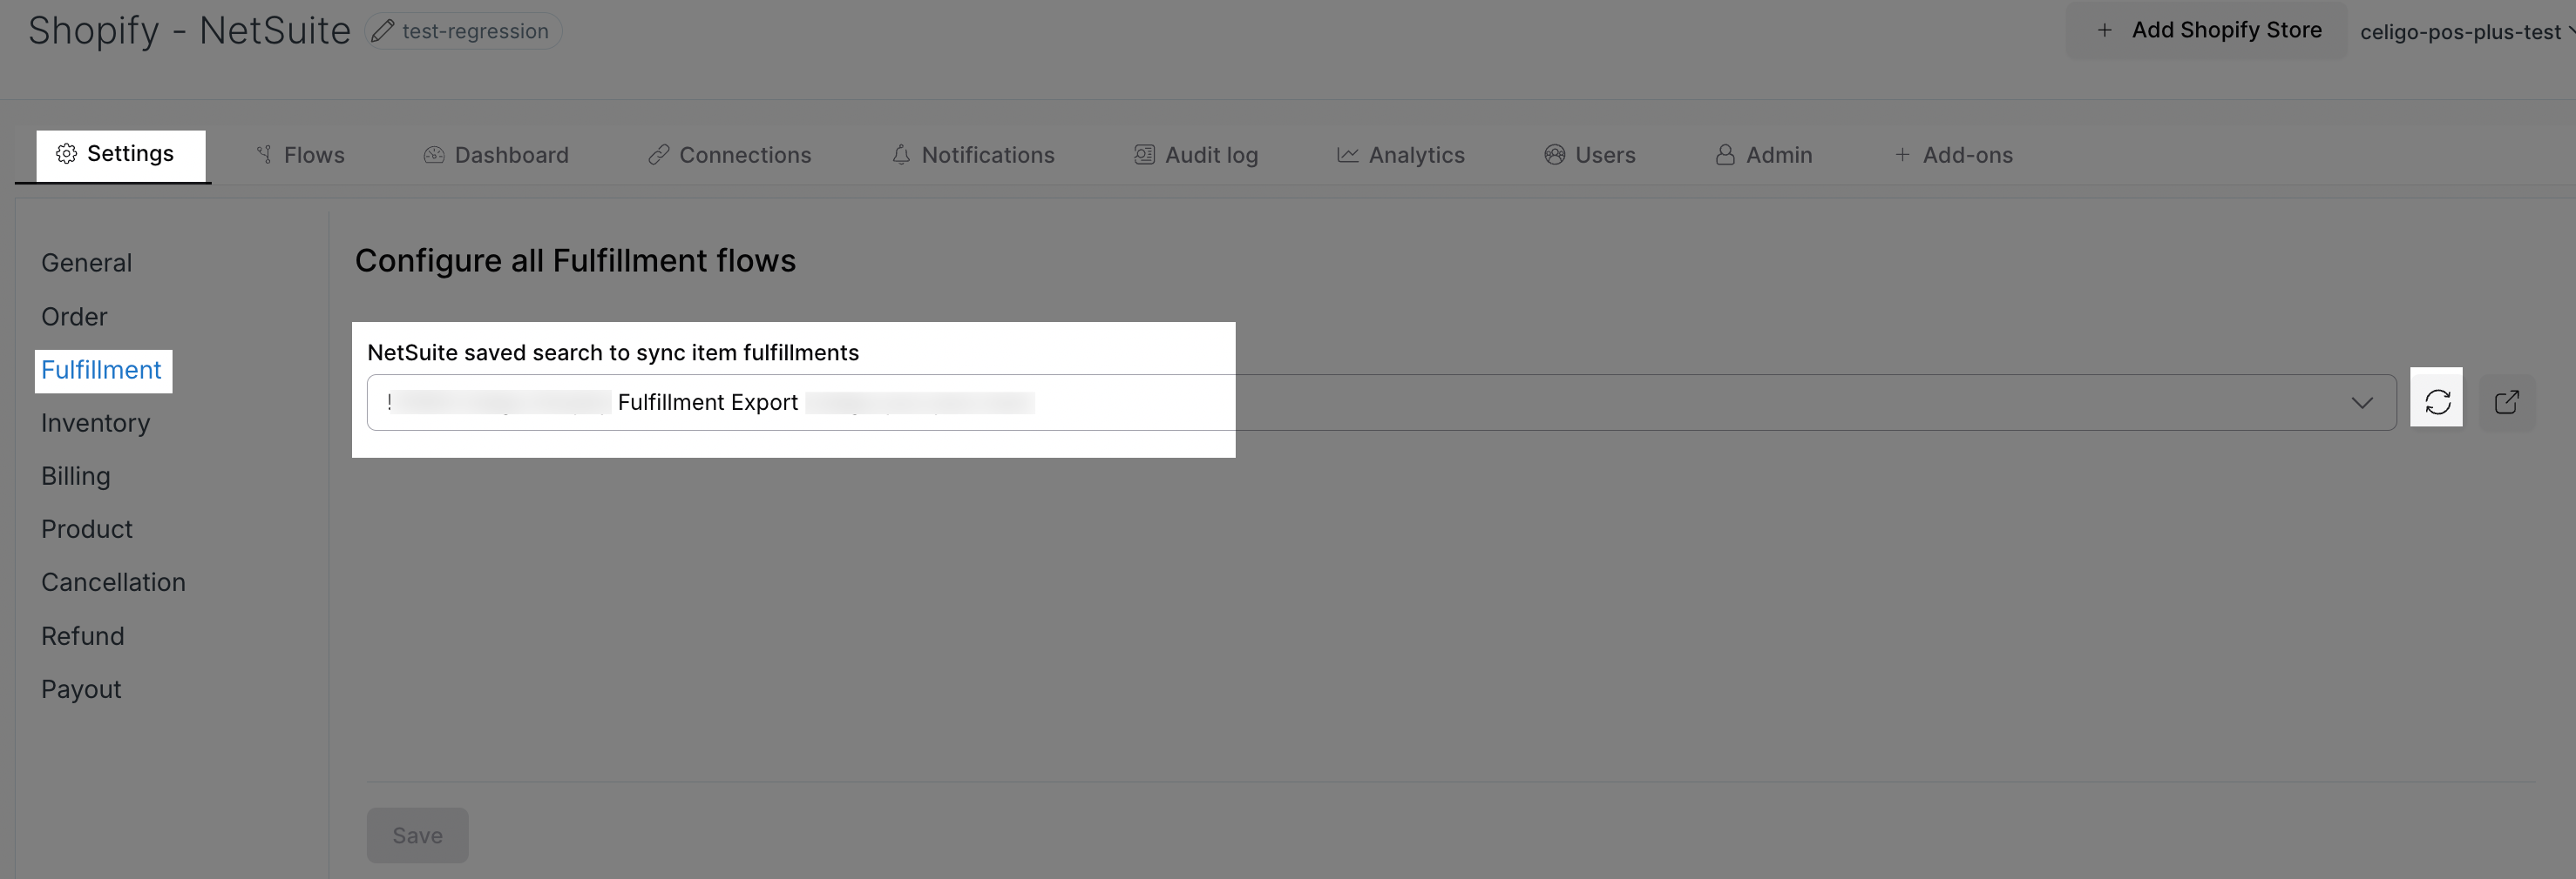Select Order settings section
The image size is (2576, 879).
[x=74, y=317]
